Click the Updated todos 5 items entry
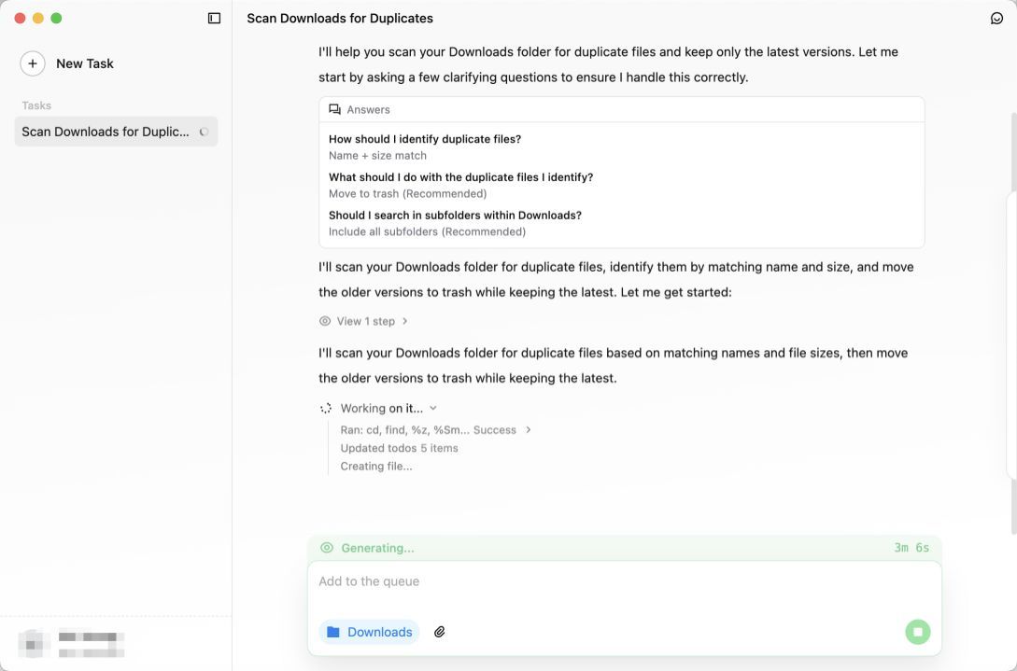Viewport: 1017px width, 671px height. click(399, 448)
